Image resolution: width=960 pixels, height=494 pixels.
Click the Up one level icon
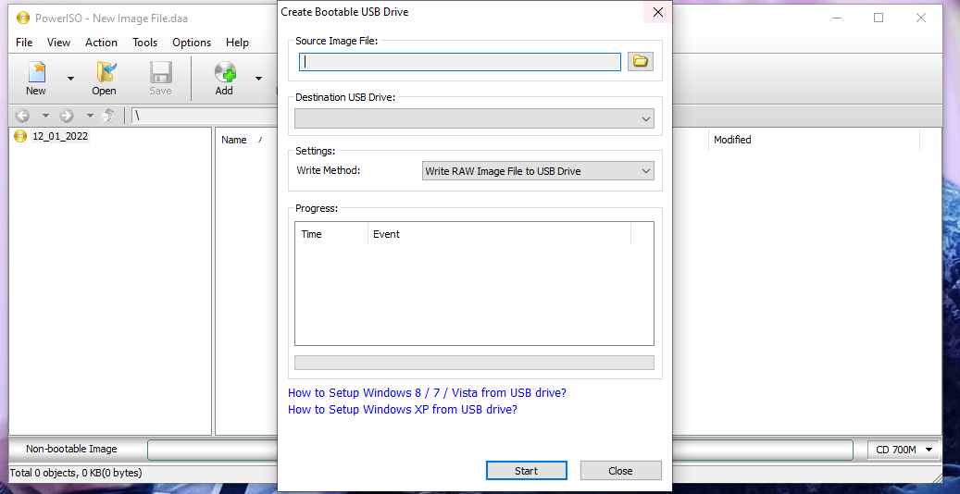pyautogui.click(x=108, y=115)
